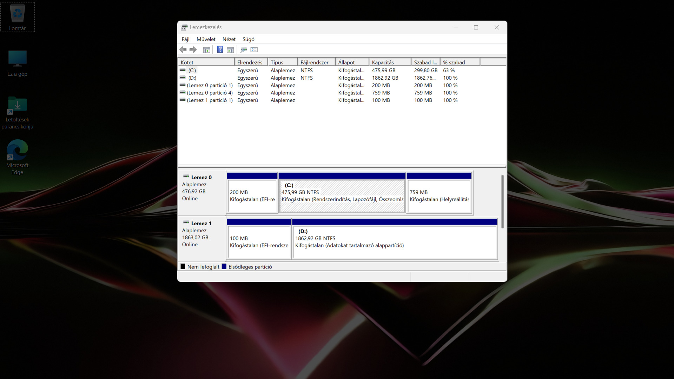Click the show/hide console tree icon
Image resolution: width=674 pixels, height=379 pixels.
coord(206,50)
